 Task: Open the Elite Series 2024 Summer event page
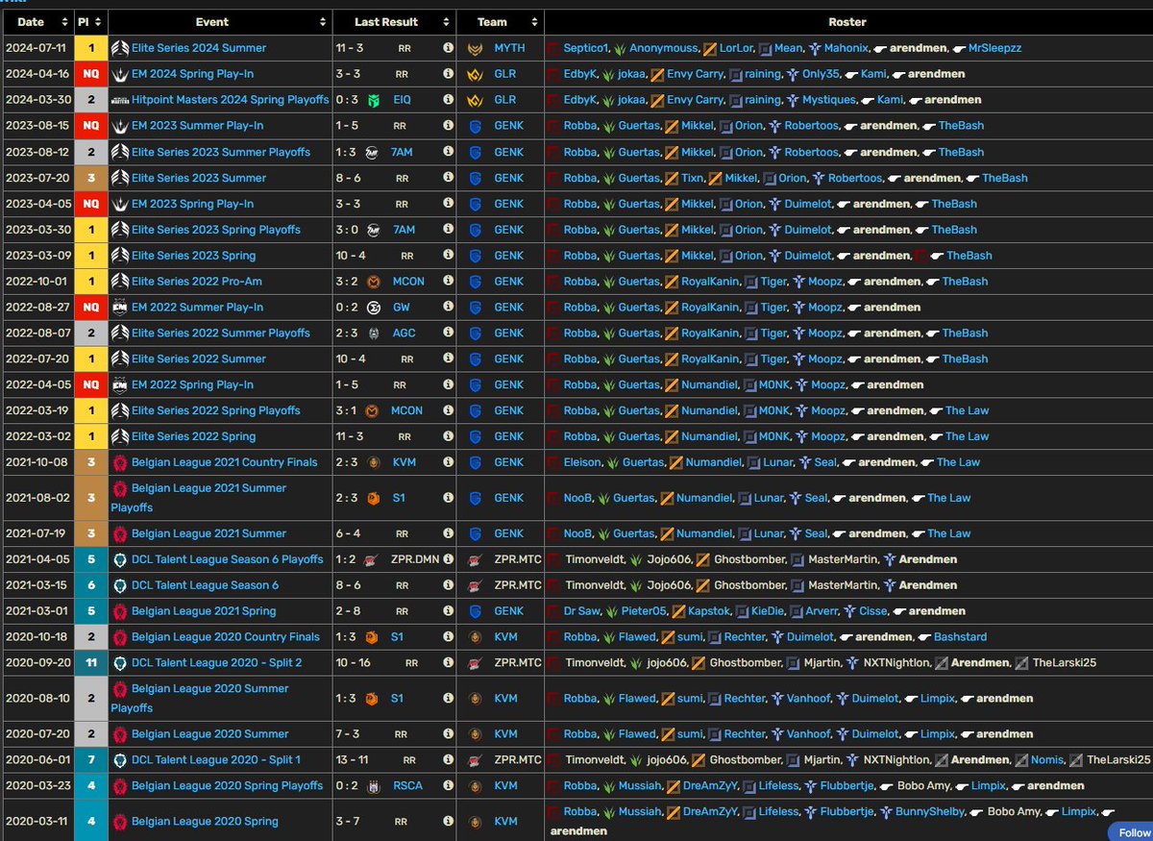199,48
